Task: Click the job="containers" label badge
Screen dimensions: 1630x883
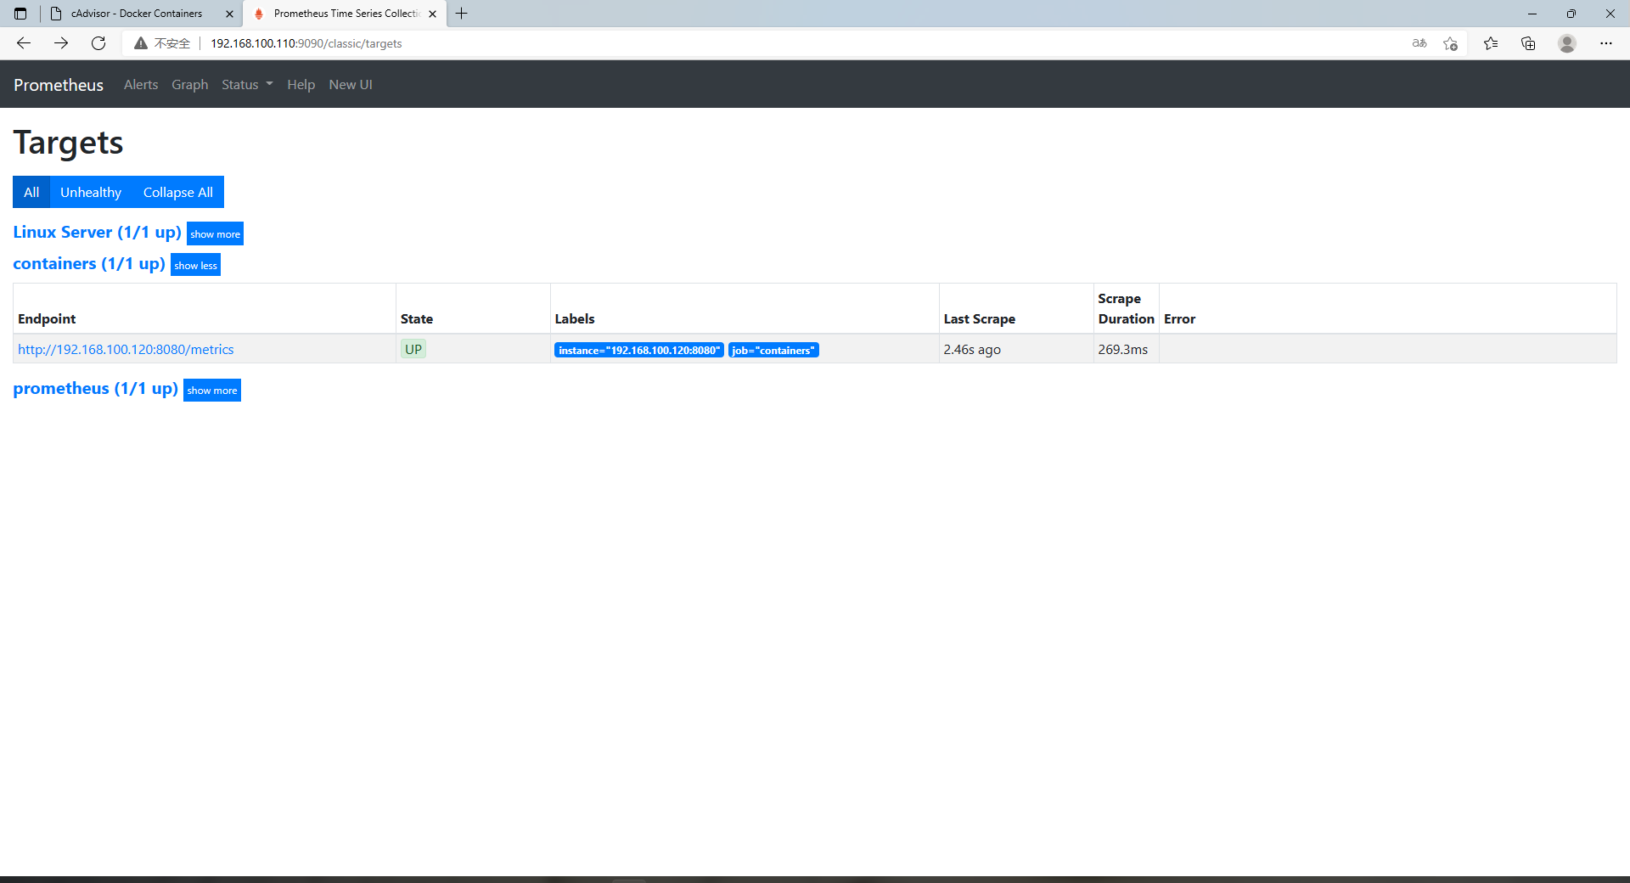Action: (773, 350)
